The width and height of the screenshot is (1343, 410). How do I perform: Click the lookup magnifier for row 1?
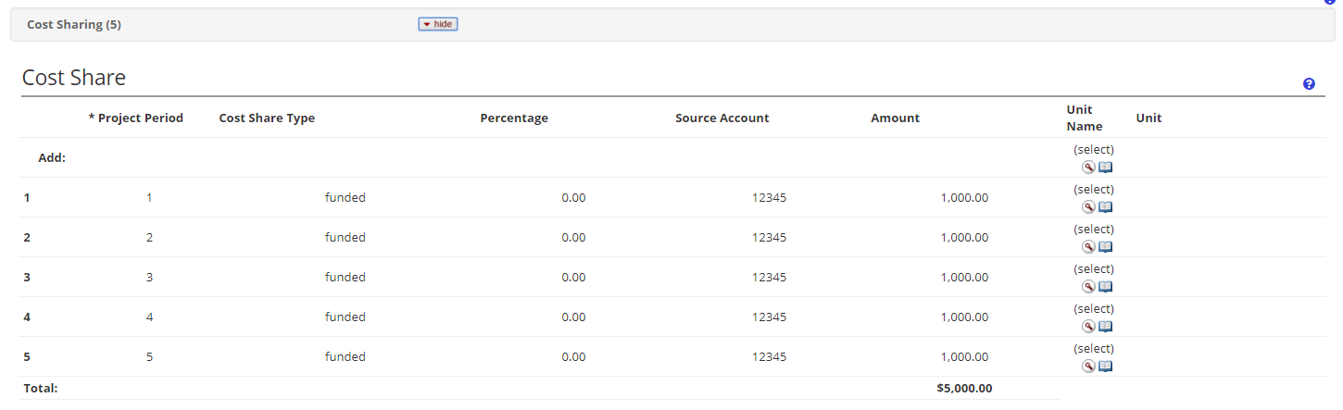[x=1088, y=207]
